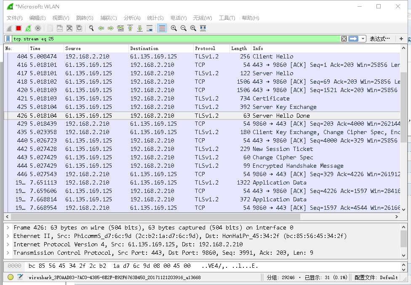Screen dimensions: 411x285
Task: Jump to first packet up-arrow icon
Action: tap(130, 28)
